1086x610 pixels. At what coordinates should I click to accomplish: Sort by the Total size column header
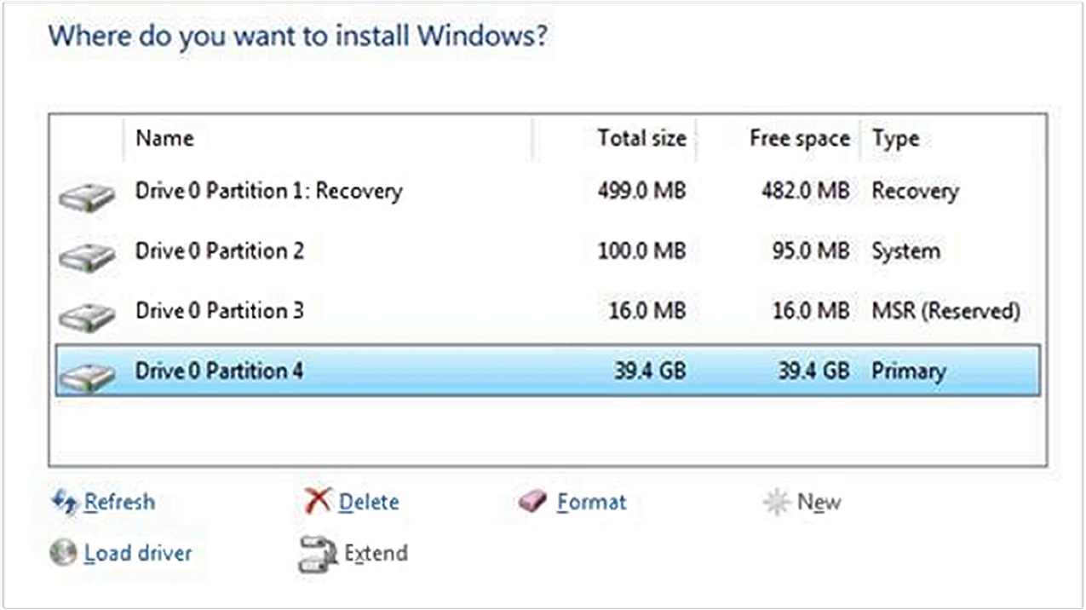pyautogui.click(x=641, y=138)
